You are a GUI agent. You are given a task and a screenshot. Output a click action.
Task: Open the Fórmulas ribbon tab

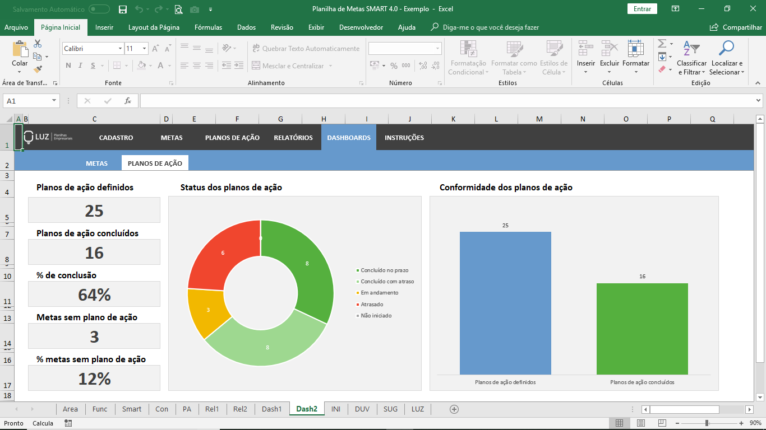click(x=208, y=27)
